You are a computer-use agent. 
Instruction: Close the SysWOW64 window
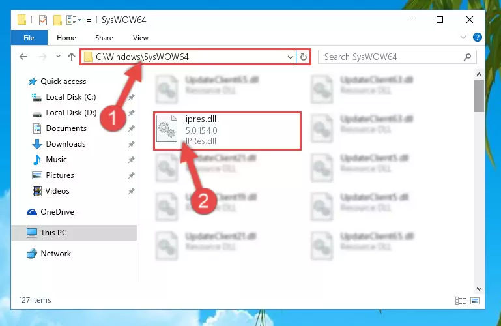click(469, 20)
